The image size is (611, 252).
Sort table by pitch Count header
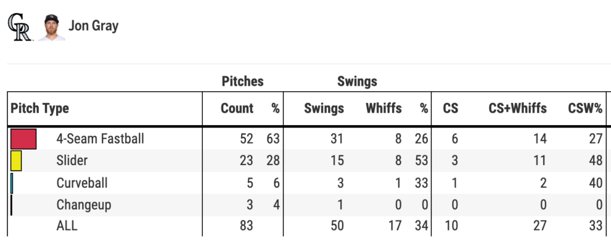pos(237,108)
